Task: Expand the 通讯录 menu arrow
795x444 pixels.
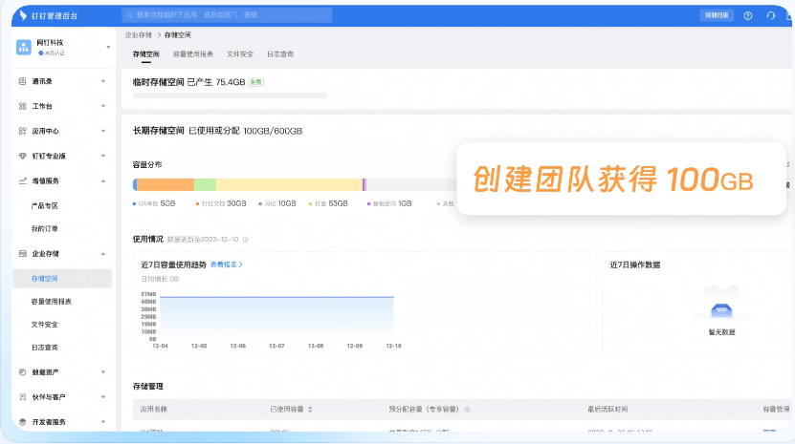Action: [103, 81]
